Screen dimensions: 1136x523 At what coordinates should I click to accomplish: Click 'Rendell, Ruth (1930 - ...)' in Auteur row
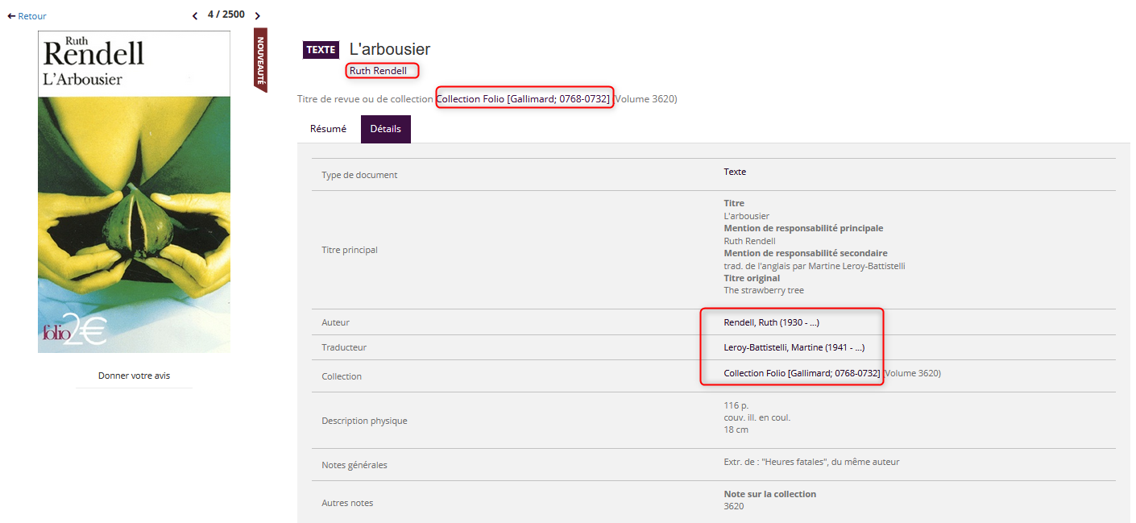[771, 322]
